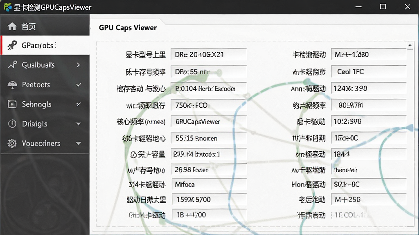
Task: Click the field showing 159X 5700
Action: pos(209,199)
